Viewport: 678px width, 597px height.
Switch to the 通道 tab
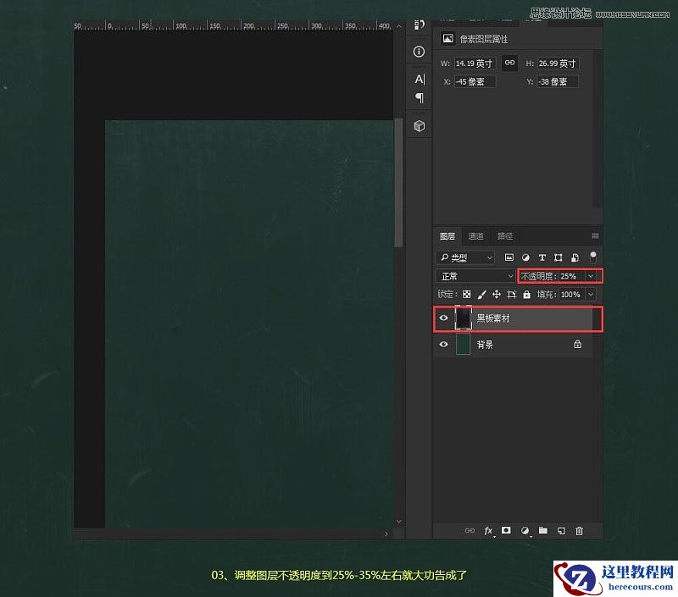tap(475, 235)
